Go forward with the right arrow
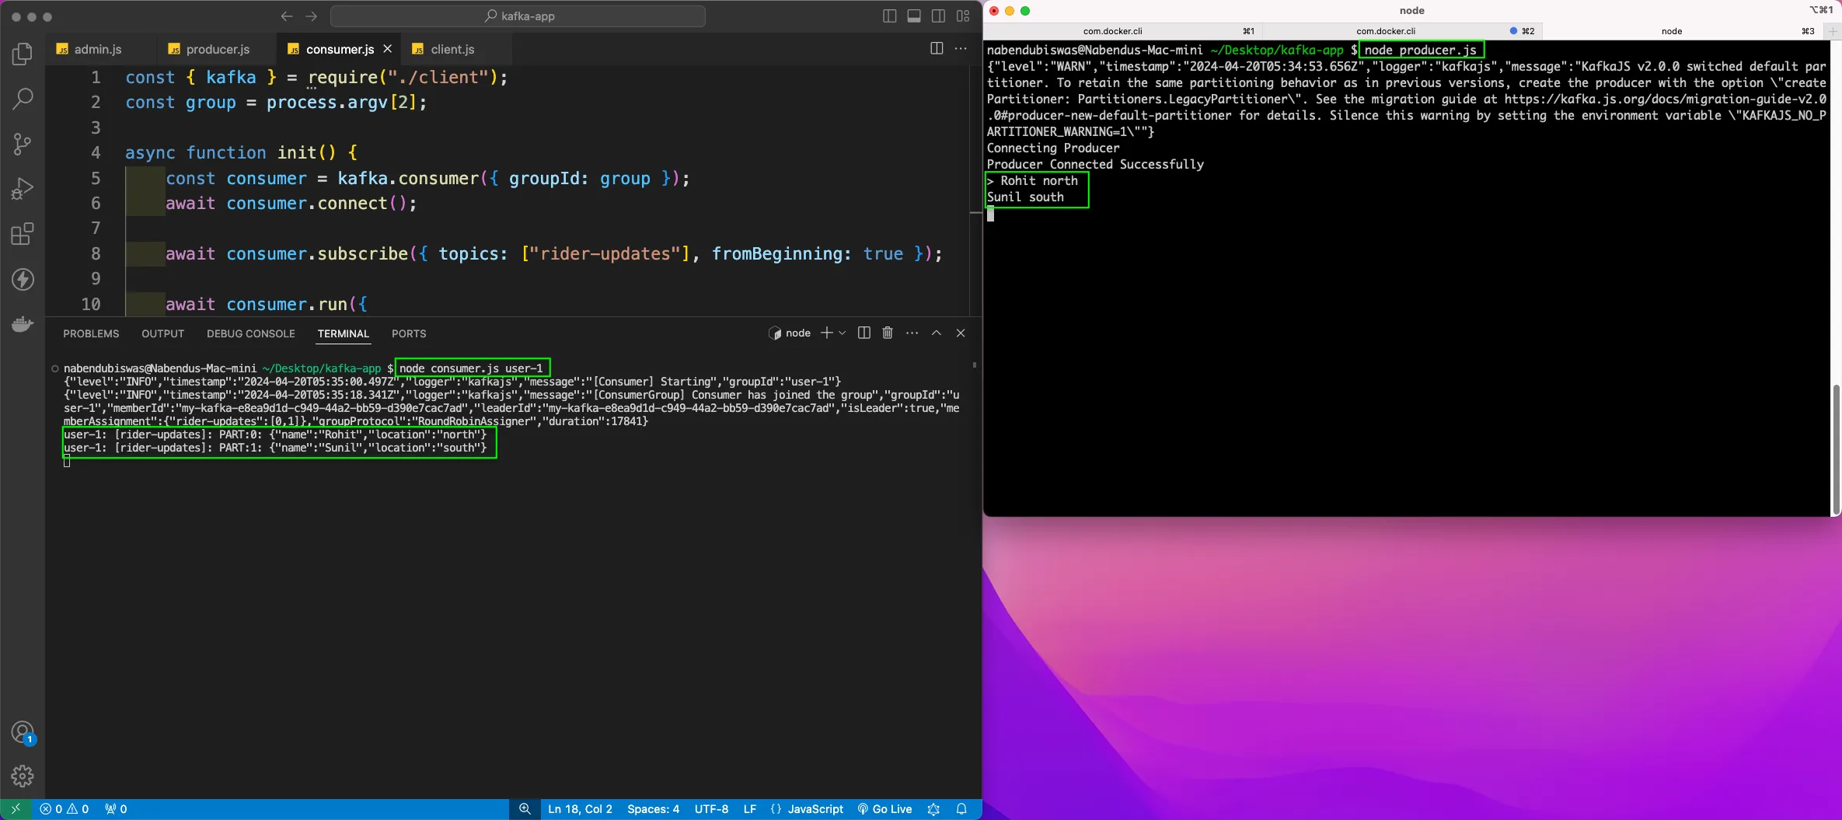Screen dimensions: 1842x820 point(312,16)
